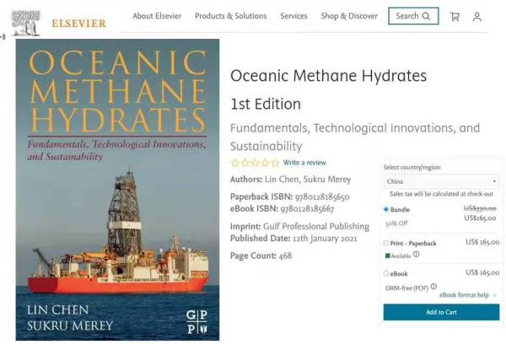Choose the eBook purchase option

[x=386, y=273]
